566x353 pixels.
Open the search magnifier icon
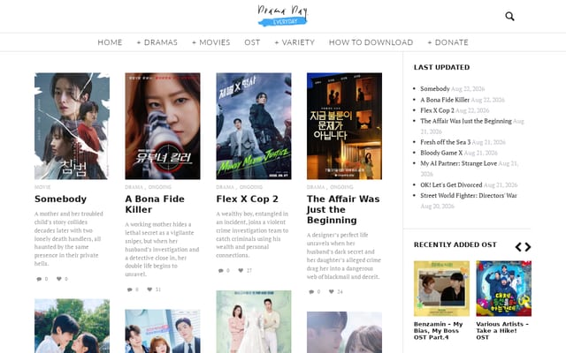point(509,16)
